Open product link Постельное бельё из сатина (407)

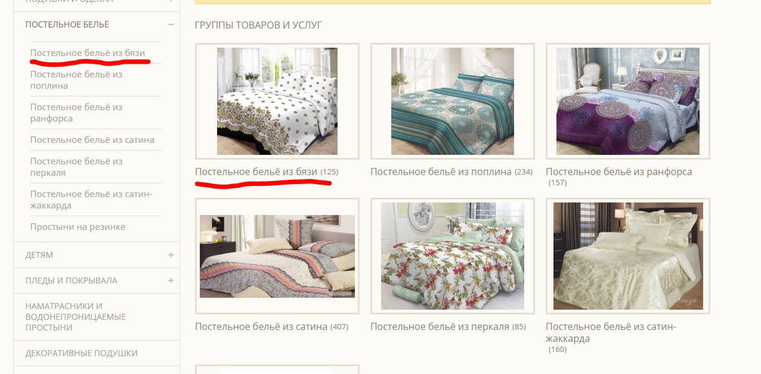[272, 326]
